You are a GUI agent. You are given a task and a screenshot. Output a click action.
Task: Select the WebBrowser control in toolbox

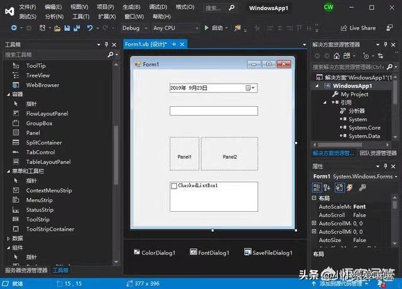coord(43,85)
